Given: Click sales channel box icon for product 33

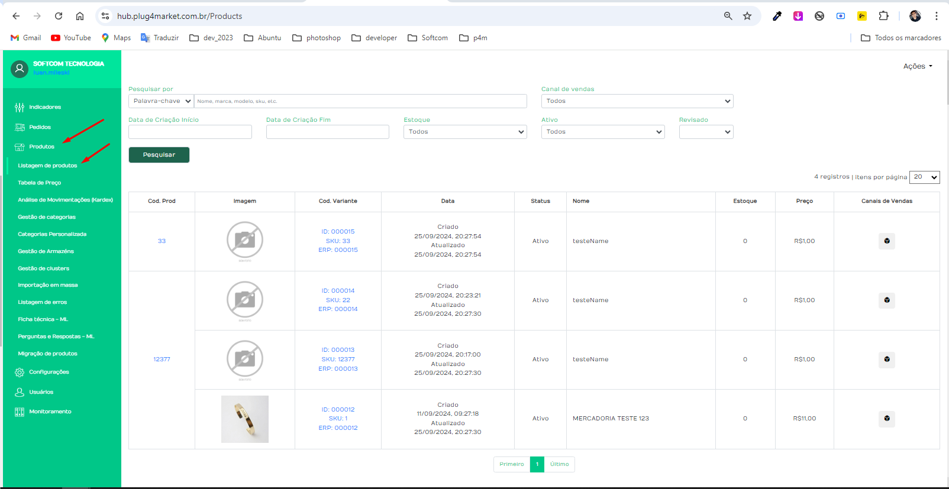Looking at the screenshot, I should [x=886, y=241].
